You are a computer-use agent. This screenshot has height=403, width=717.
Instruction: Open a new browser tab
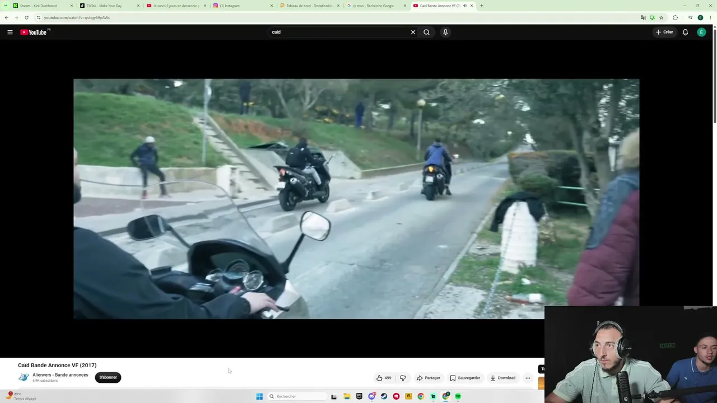(482, 6)
